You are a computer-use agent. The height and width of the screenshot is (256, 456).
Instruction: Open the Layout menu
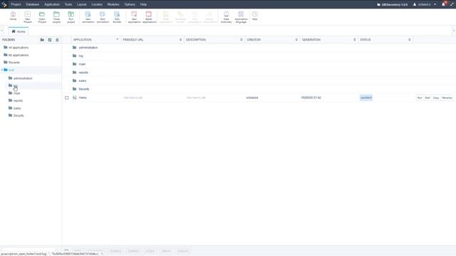coord(82,4)
